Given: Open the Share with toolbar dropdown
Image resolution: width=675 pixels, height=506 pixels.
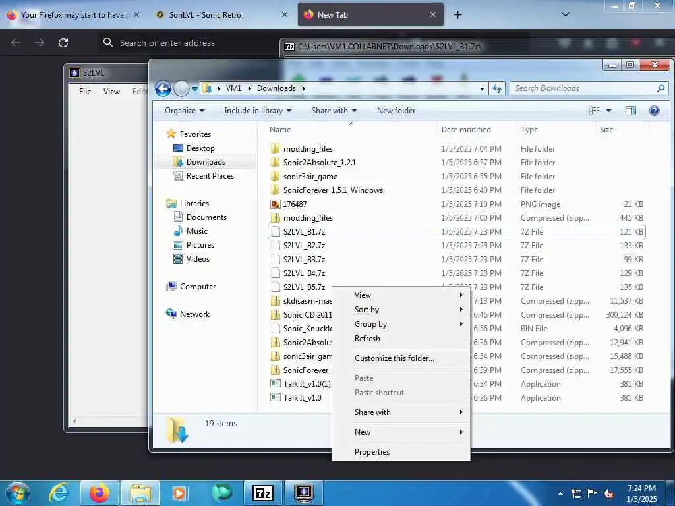Looking at the screenshot, I should [x=334, y=111].
